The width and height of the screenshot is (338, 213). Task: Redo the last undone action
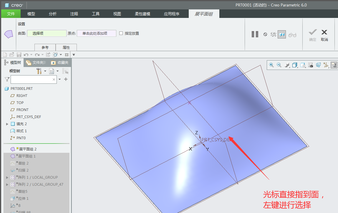pos(37,55)
